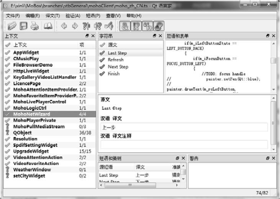The height and width of the screenshot is (199, 280).
Task: Select the Refresh source string
Action: [131, 60]
